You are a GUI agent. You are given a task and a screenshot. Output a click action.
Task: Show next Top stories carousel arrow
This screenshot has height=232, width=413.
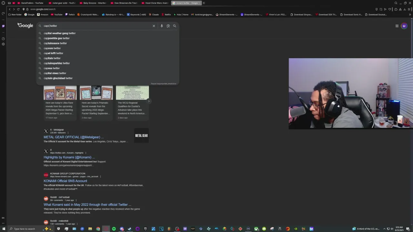[x=149, y=101]
